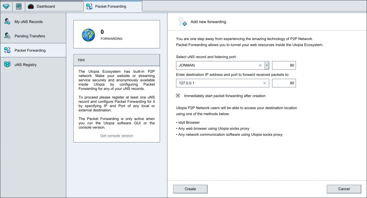The image size is (367, 198).
Task: Open uNS Registry section
Action: [x=33, y=64]
